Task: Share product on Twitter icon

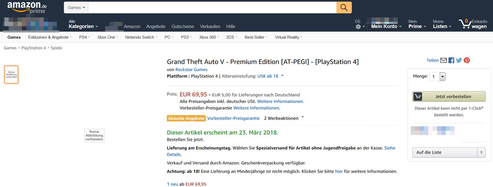Action: coord(459,60)
